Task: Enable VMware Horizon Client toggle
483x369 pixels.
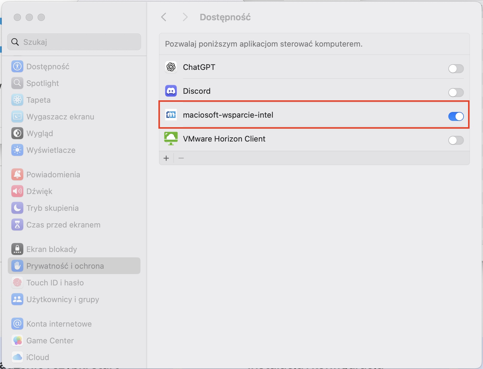Action: point(456,140)
